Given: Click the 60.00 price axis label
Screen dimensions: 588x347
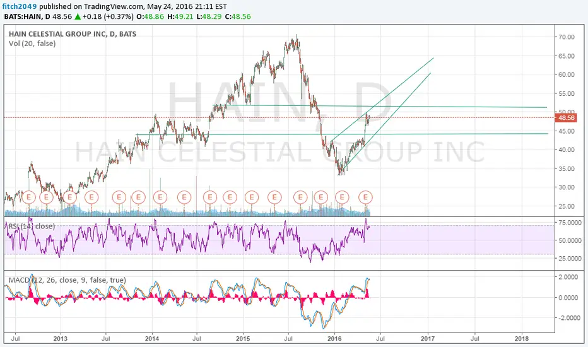Looking at the screenshot, I should point(567,74).
